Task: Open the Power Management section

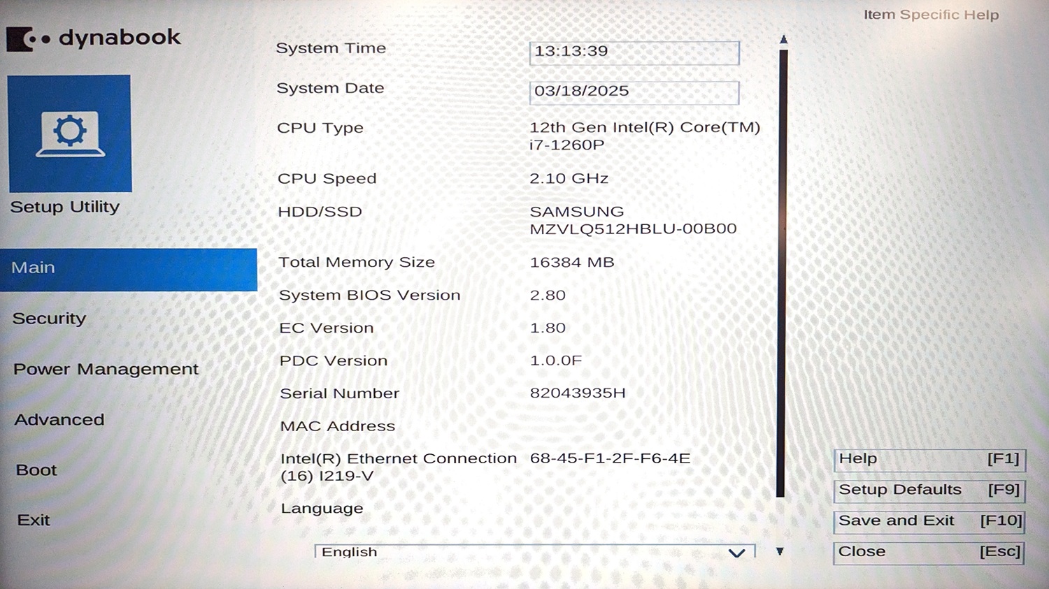Action: 106,369
